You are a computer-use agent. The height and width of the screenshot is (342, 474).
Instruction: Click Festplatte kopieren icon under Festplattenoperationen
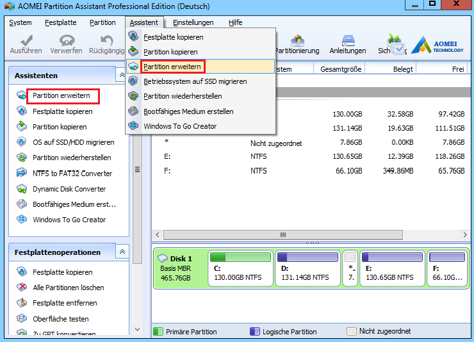tap(22, 272)
